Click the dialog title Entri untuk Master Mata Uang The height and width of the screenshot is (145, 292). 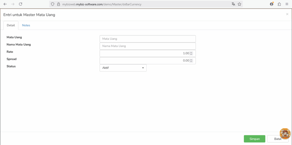click(29, 15)
